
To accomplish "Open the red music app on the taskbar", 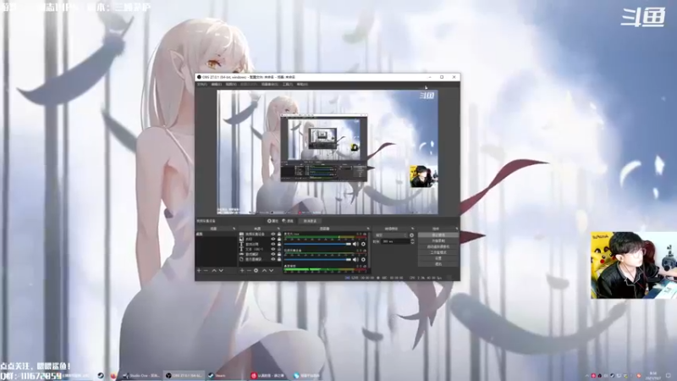I will pyautogui.click(x=268, y=375).
